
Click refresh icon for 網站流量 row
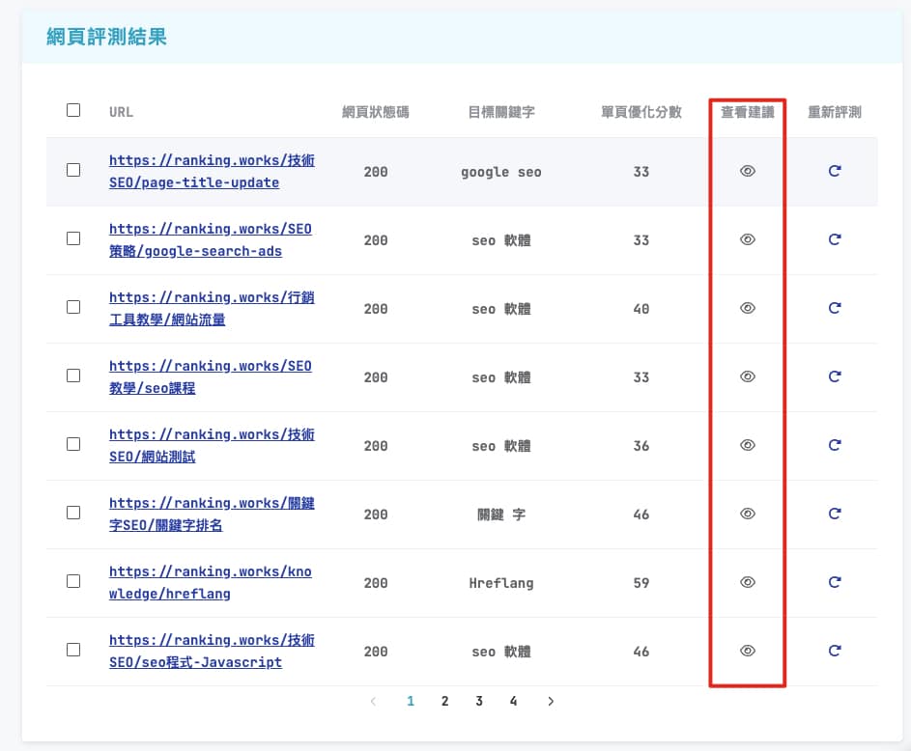[835, 308]
